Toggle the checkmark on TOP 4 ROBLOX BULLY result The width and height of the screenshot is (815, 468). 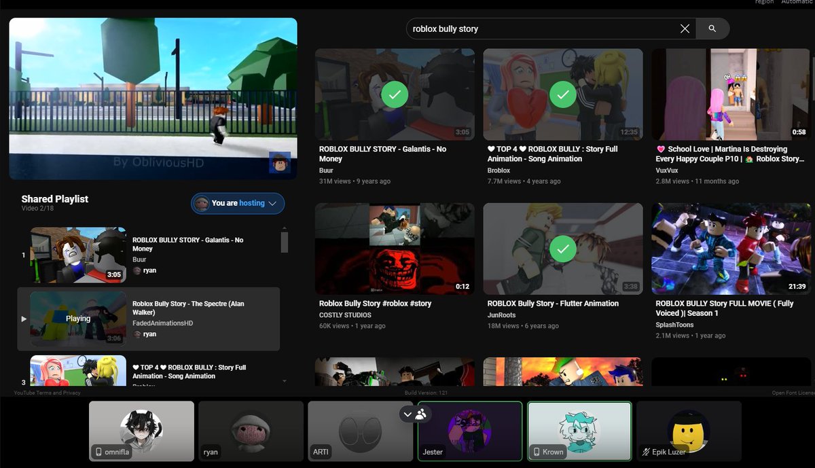pos(563,94)
